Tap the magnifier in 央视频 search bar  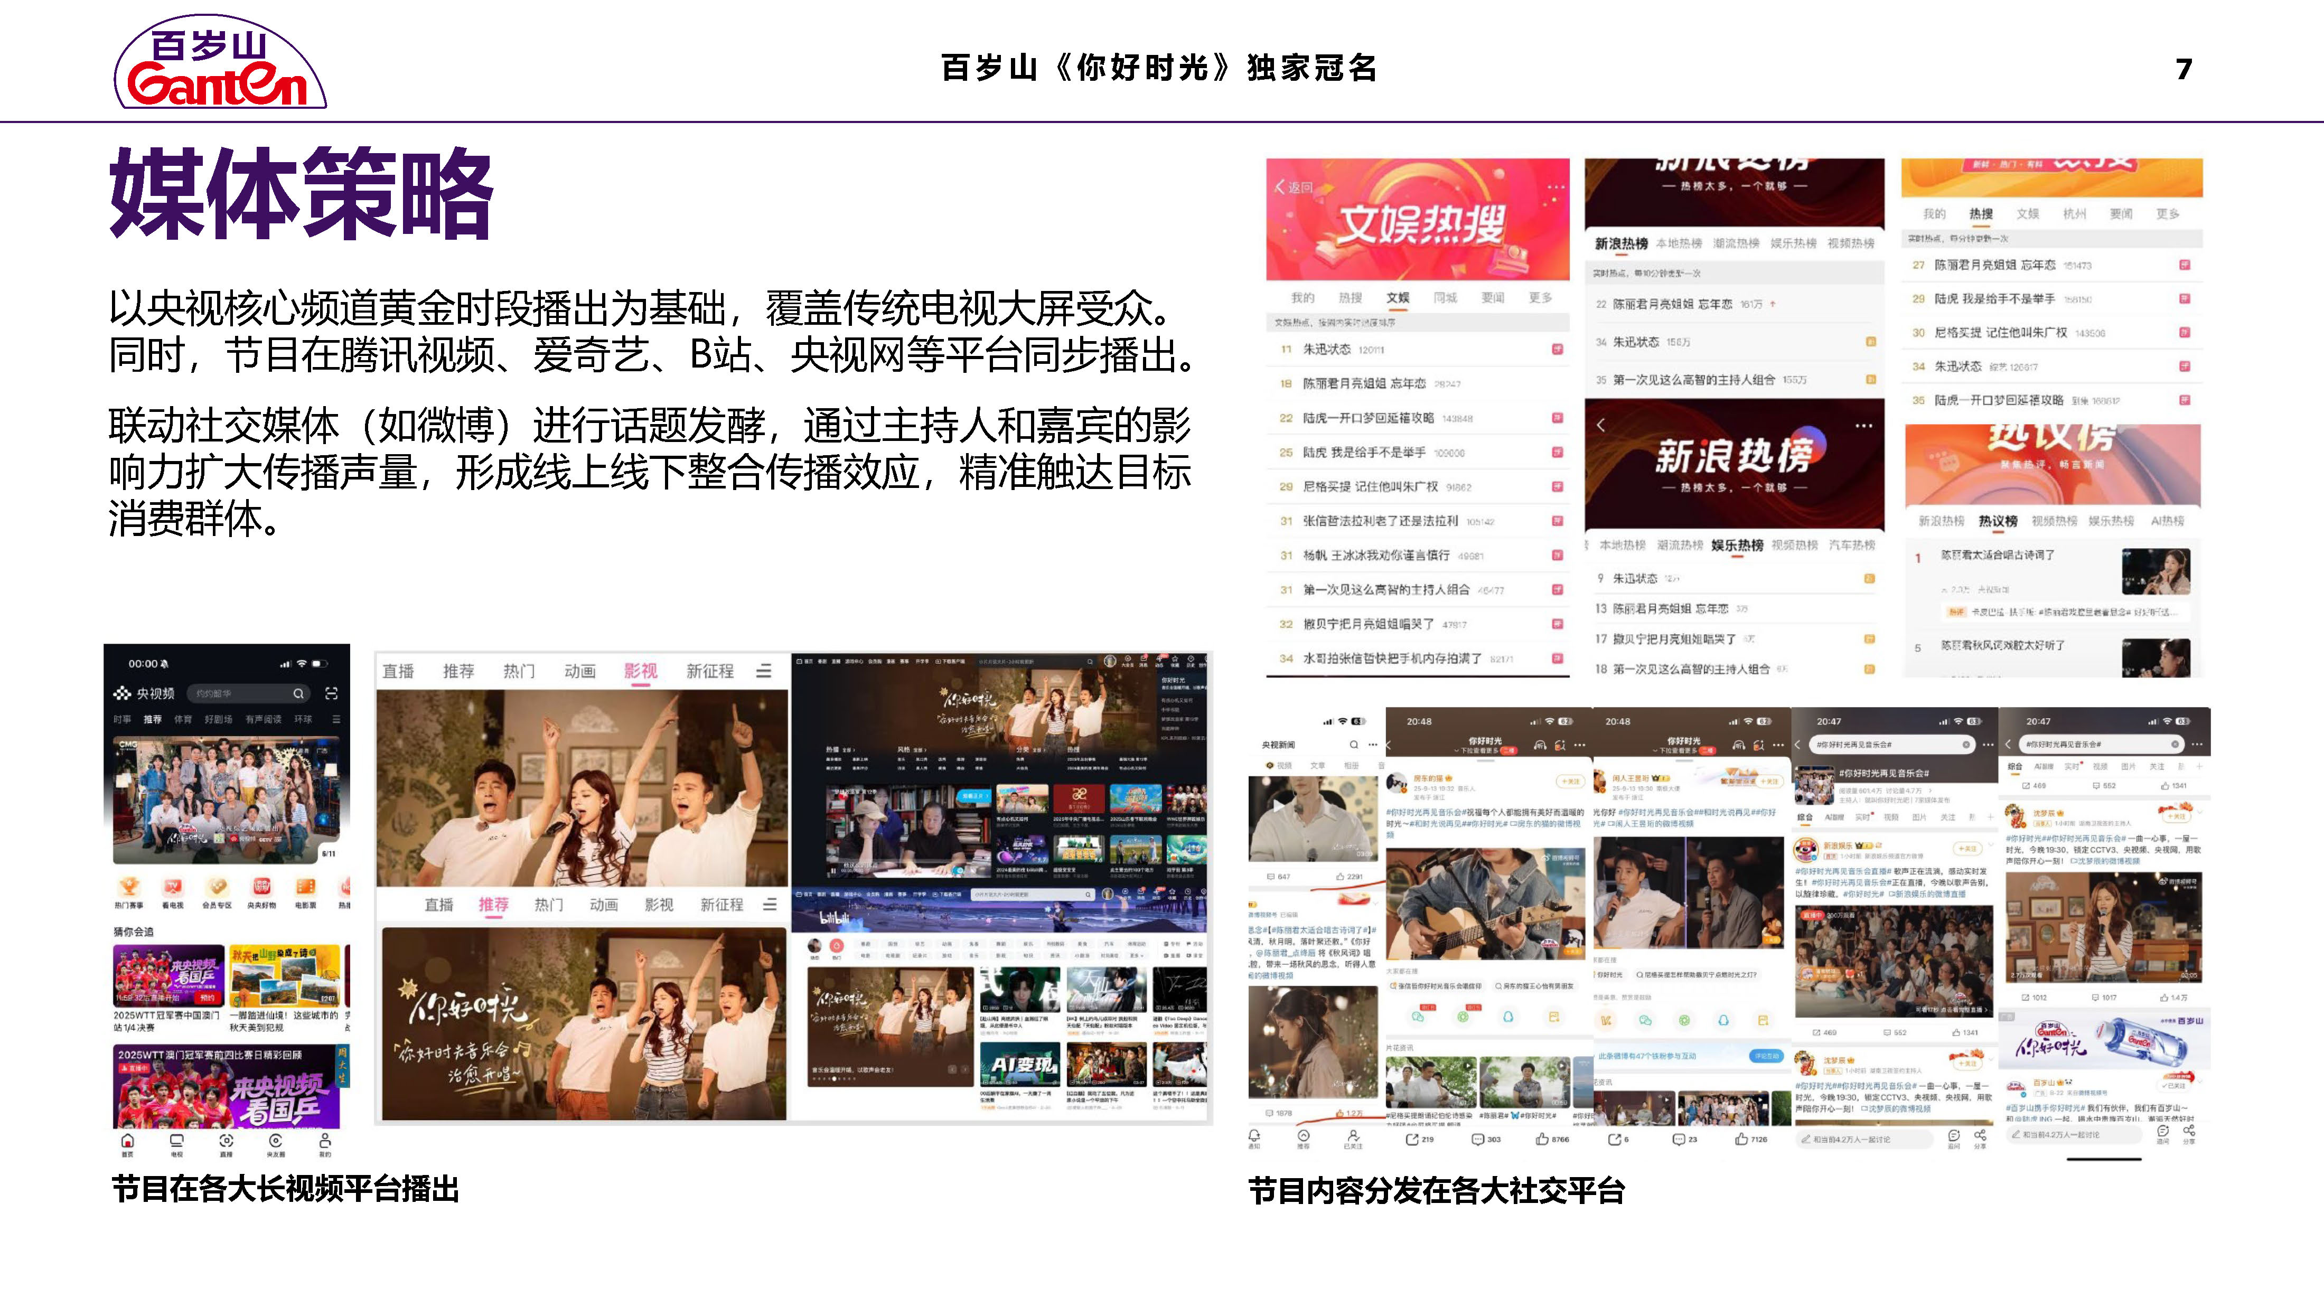coord(298,694)
